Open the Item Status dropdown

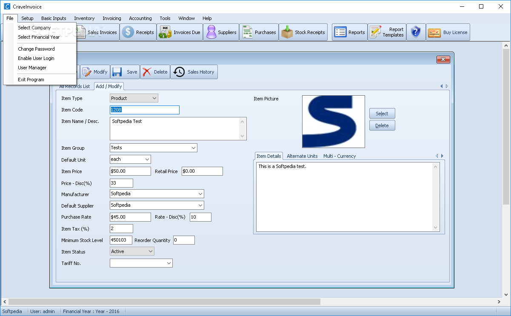pyautogui.click(x=150, y=251)
